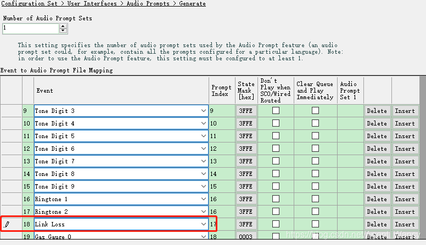This screenshot has width=426, height=245.
Task: Click State Mask 3FFE for Link Loss
Action: [246, 224]
